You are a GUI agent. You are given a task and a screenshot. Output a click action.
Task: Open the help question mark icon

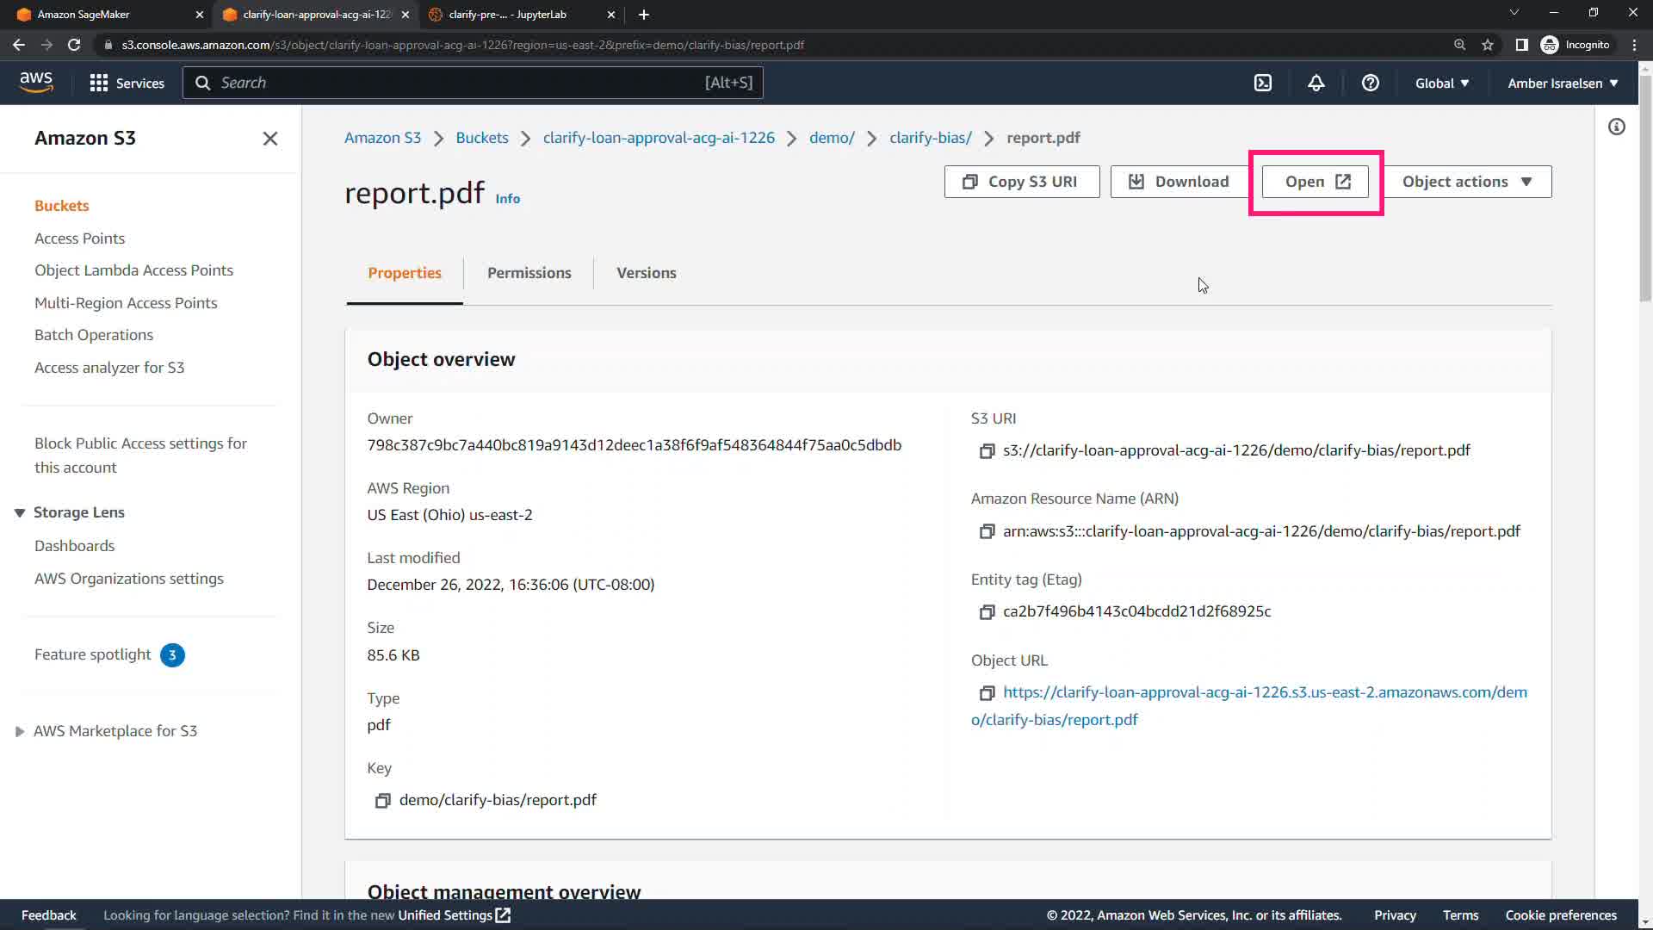[x=1370, y=83]
